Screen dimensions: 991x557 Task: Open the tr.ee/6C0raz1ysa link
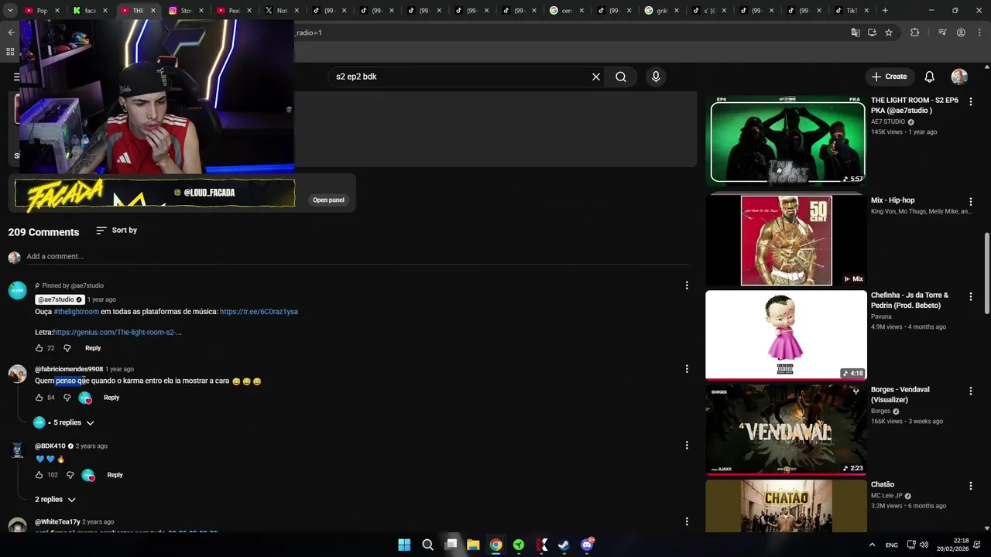coord(259,312)
